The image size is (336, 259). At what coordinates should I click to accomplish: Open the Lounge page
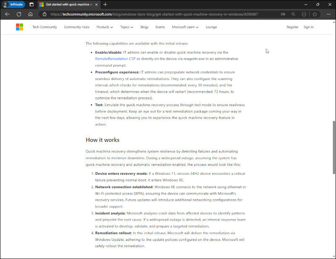[211, 27]
